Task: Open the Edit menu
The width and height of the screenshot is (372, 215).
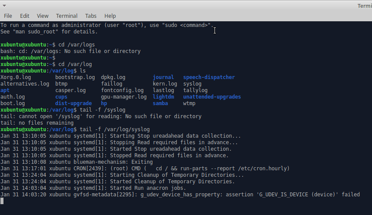Action: [x=25, y=16]
